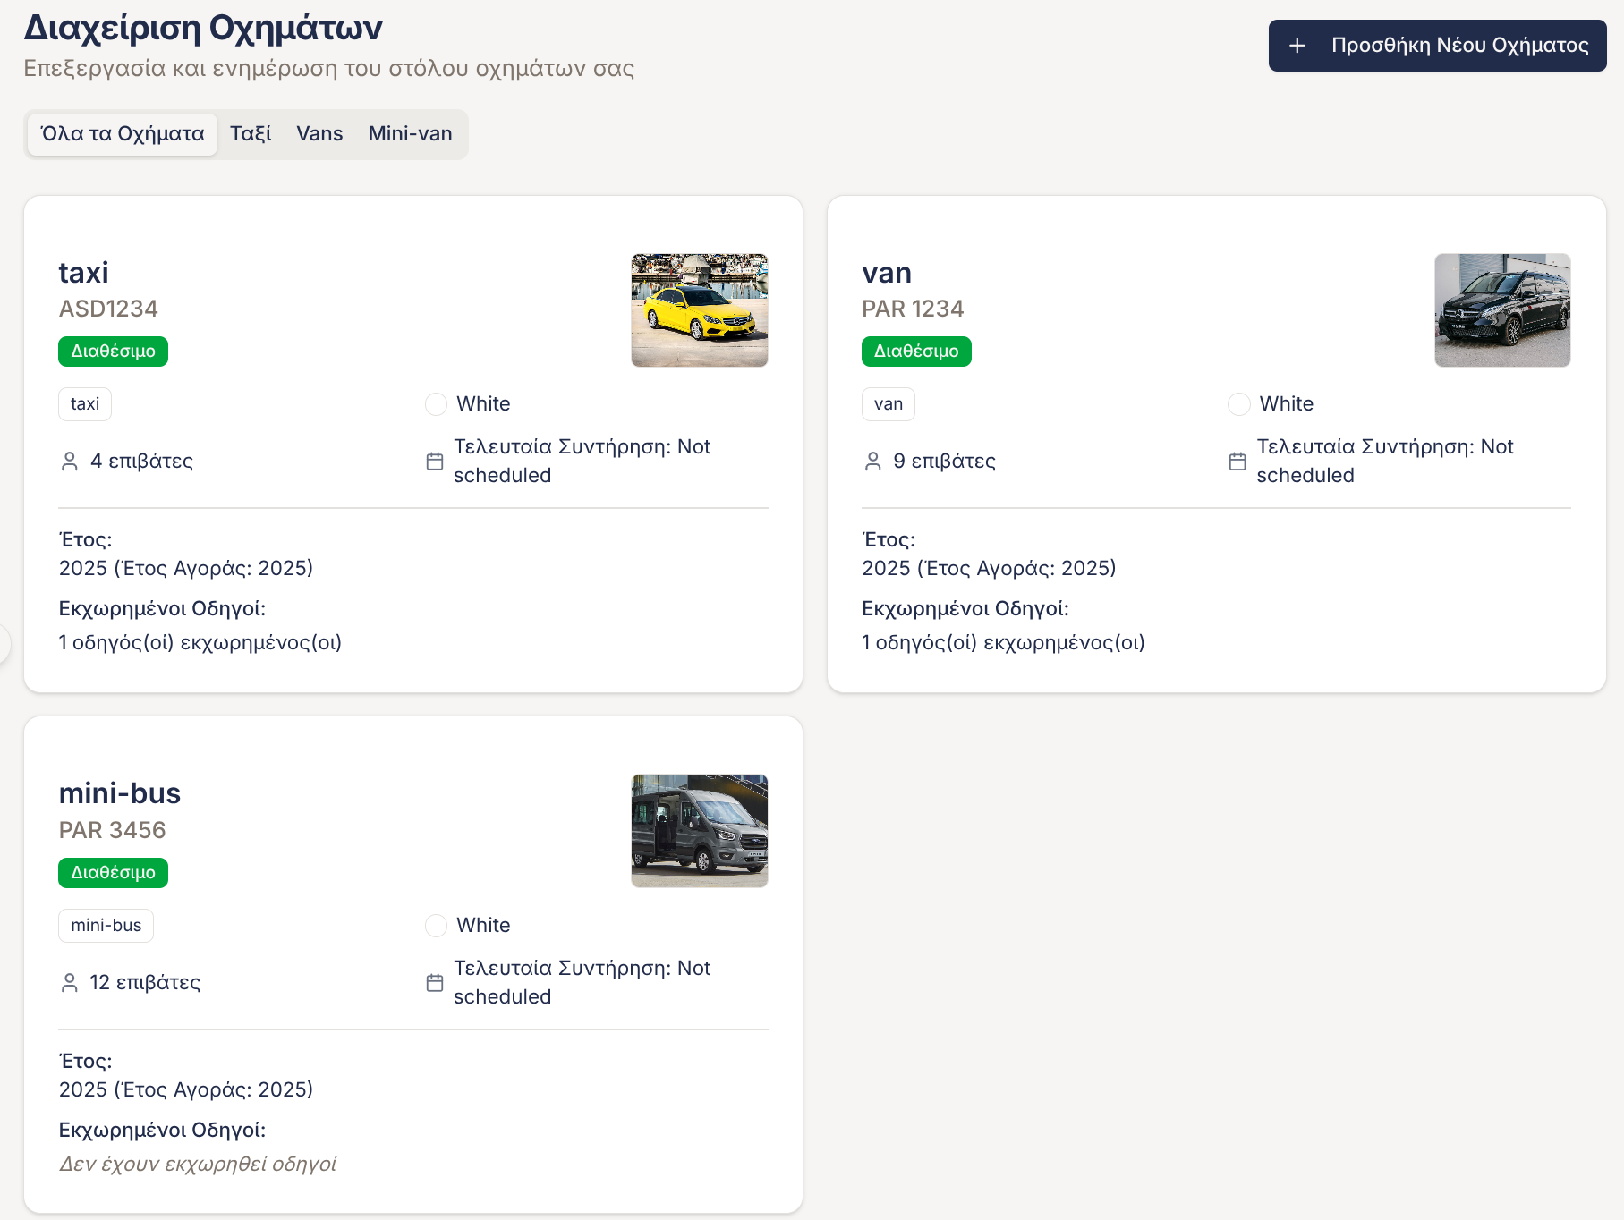Open the grey mini-bus thumbnail image
The height and width of the screenshot is (1220, 1624).
(x=699, y=831)
